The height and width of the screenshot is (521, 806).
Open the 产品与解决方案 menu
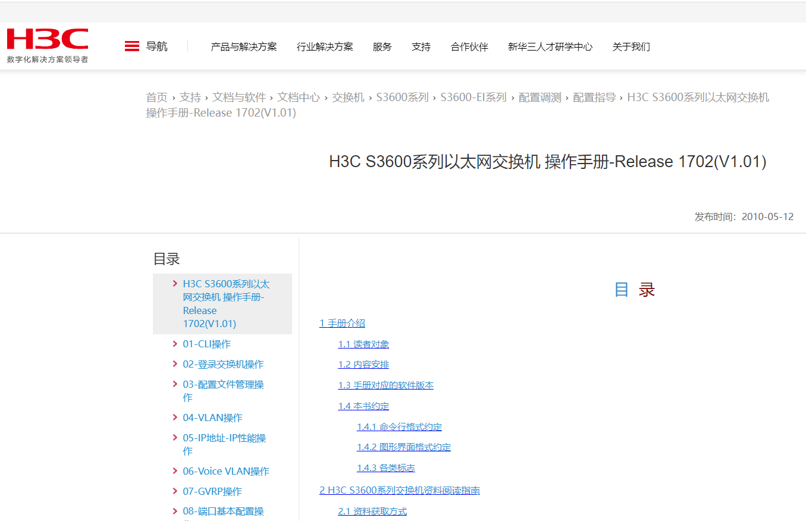pyautogui.click(x=244, y=46)
